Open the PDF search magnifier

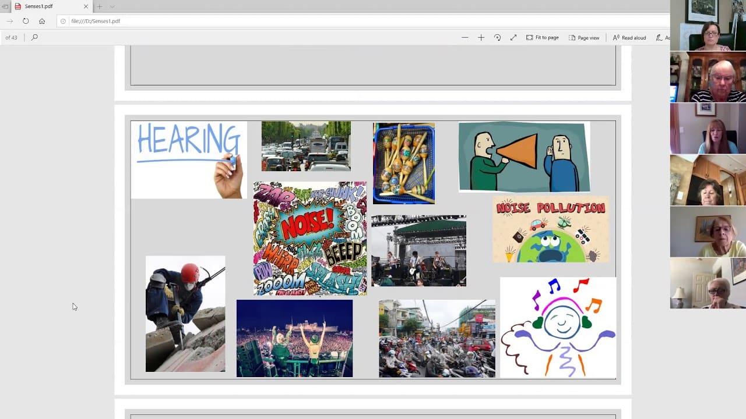point(34,37)
